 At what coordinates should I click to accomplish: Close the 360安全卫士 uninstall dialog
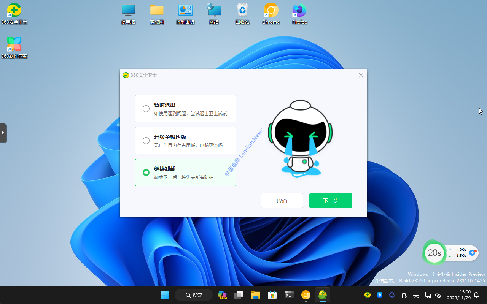point(361,75)
